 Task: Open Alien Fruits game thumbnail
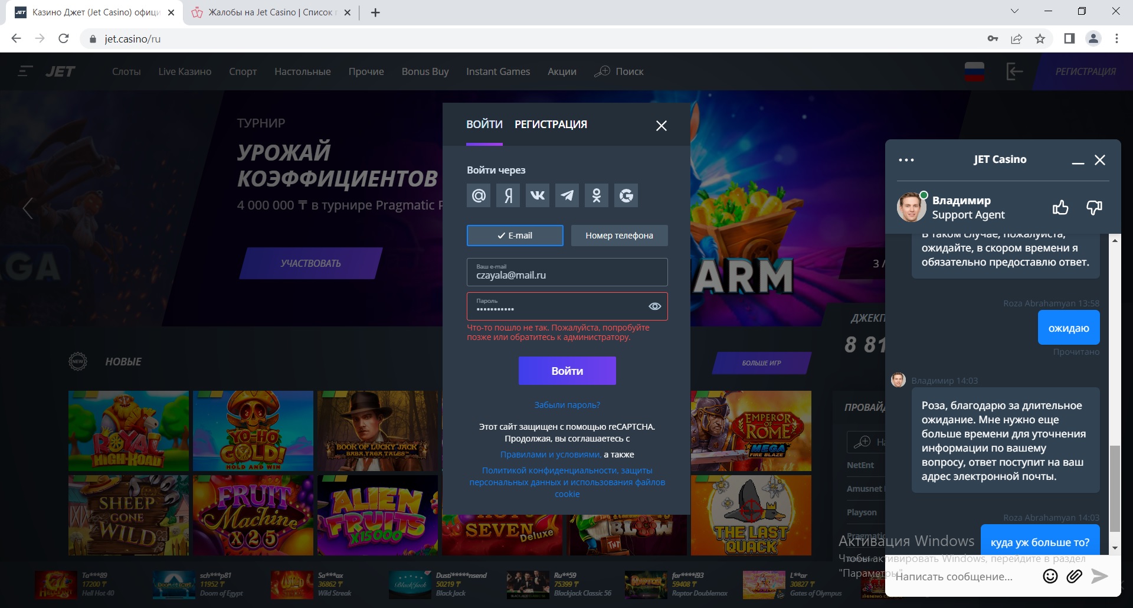click(x=378, y=515)
